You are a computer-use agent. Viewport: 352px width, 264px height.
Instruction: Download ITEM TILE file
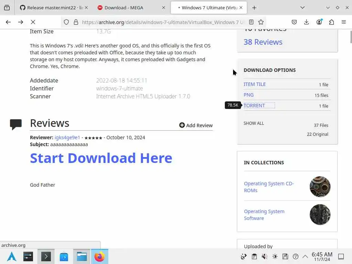255,84
